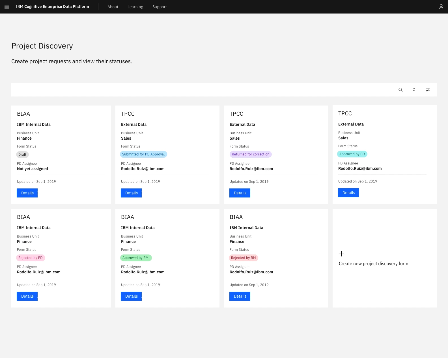
Task: Click the Project Discovery heading
Action: pyautogui.click(x=42, y=46)
